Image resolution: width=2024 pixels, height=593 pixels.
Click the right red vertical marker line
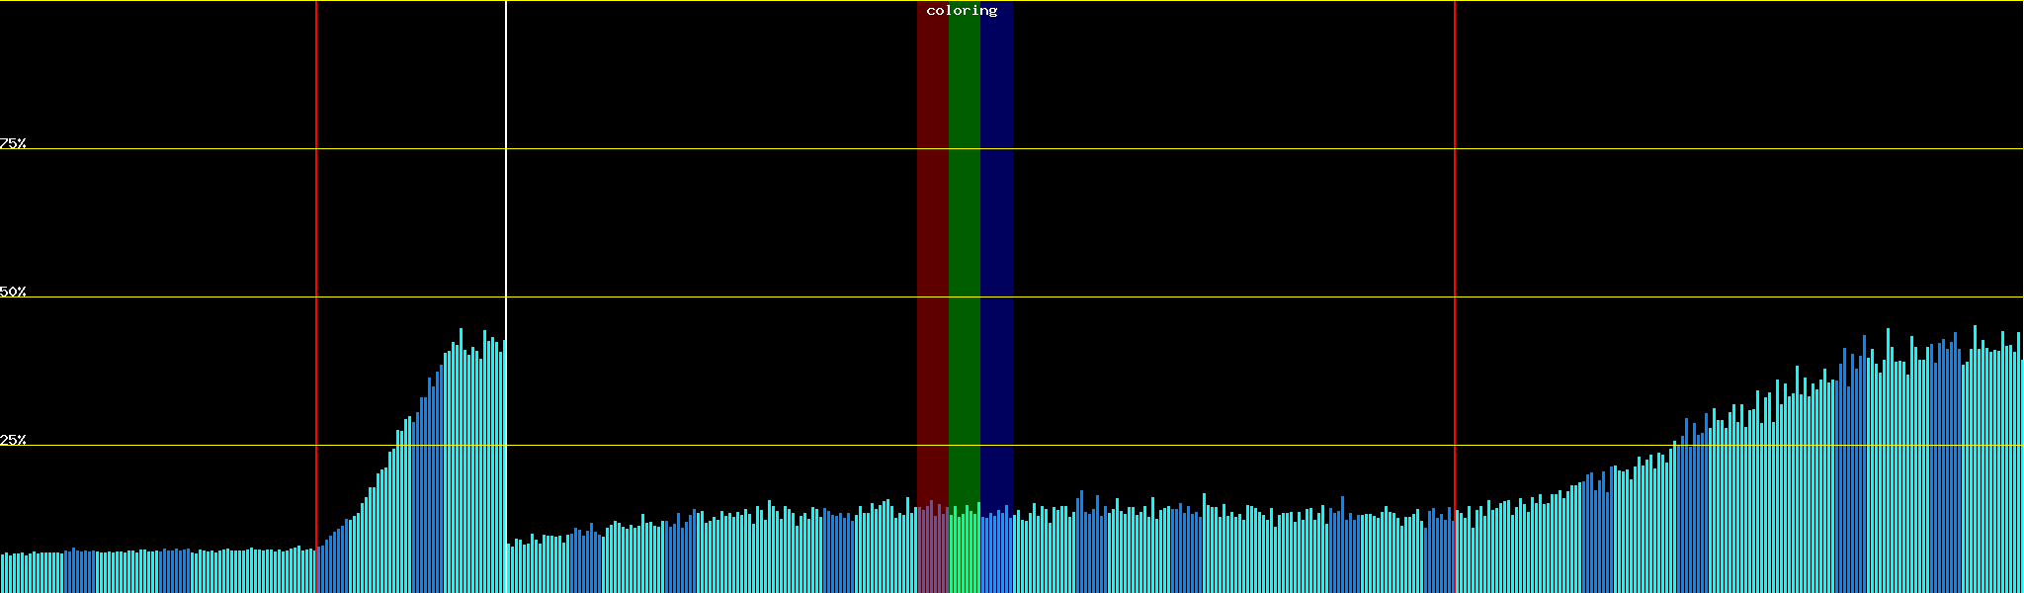click(1455, 198)
